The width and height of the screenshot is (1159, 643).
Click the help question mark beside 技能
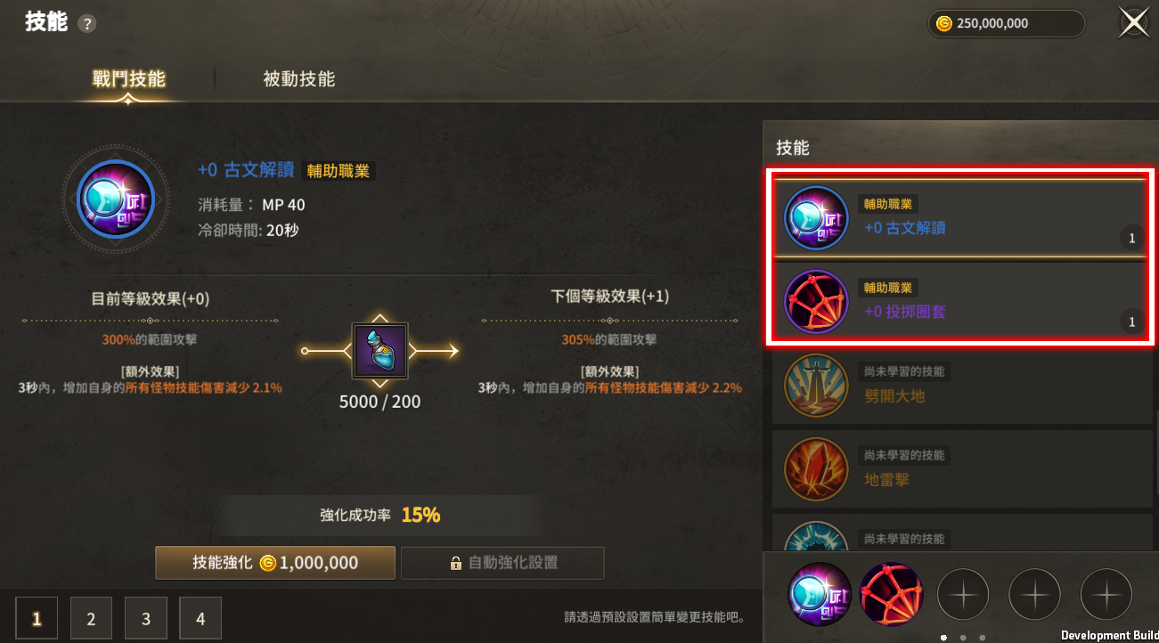click(x=86, y=24)
